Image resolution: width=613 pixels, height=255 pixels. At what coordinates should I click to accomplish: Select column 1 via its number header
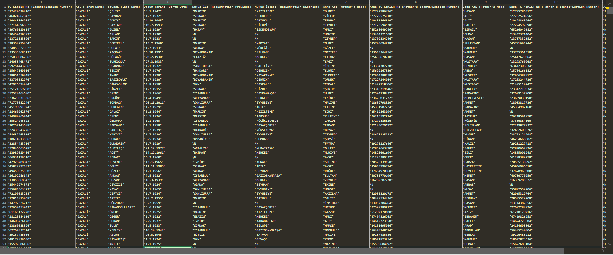pos(41,2)
